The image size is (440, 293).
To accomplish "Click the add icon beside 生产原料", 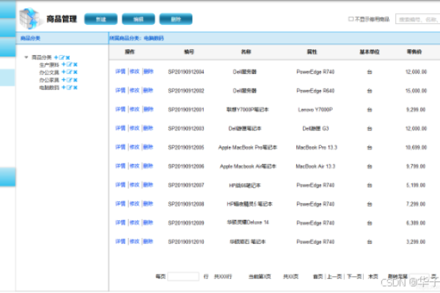I will pos(64,64).
